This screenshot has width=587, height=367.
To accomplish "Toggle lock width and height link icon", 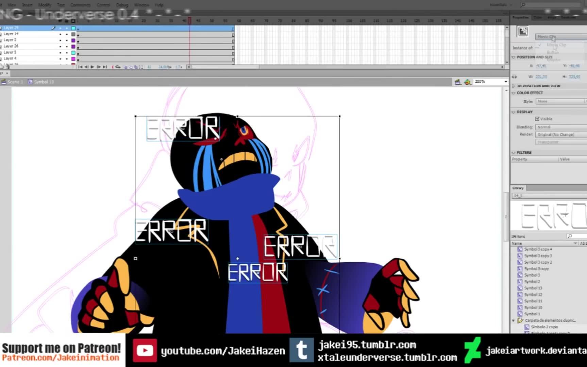I will coord(514,77).
